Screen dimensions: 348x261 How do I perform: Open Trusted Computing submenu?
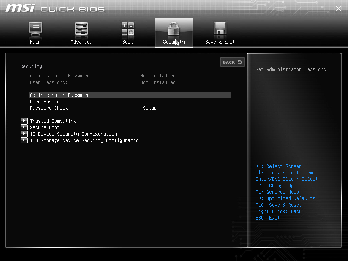[x=53, y=121]
